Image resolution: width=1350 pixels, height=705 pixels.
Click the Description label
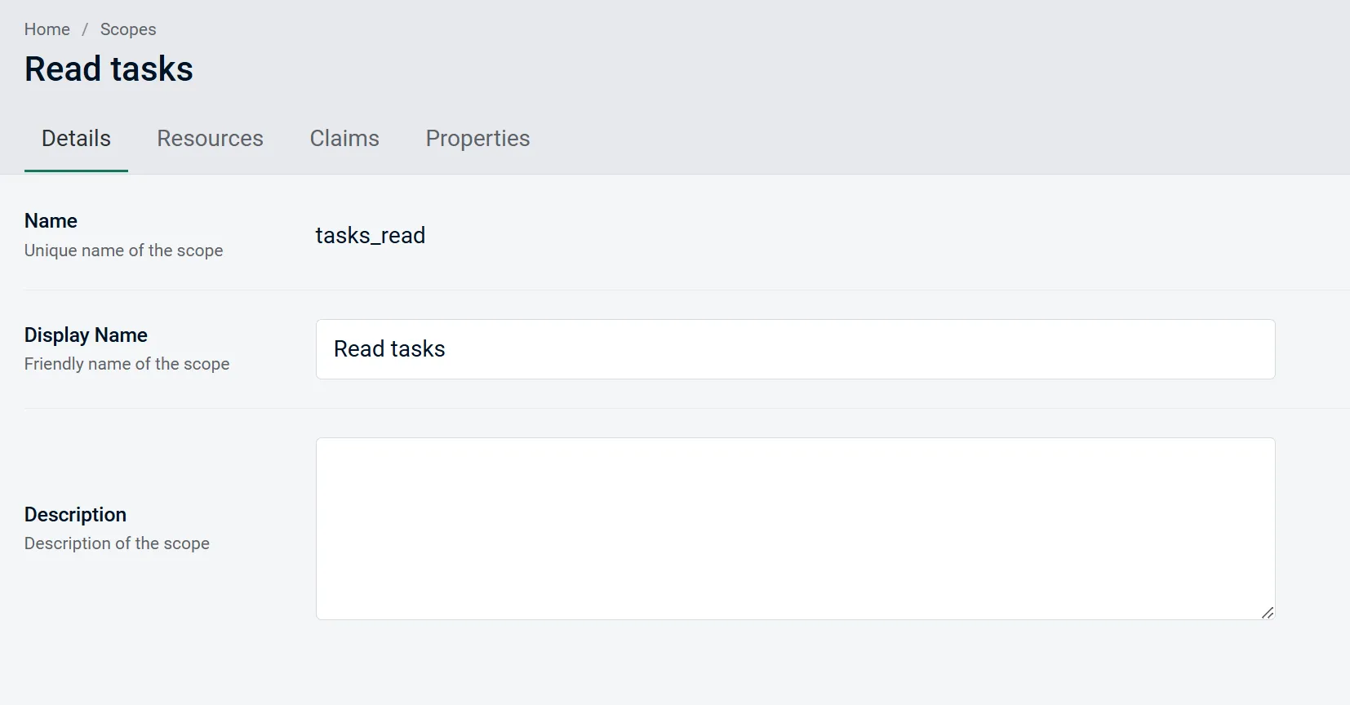pos(75,514)
